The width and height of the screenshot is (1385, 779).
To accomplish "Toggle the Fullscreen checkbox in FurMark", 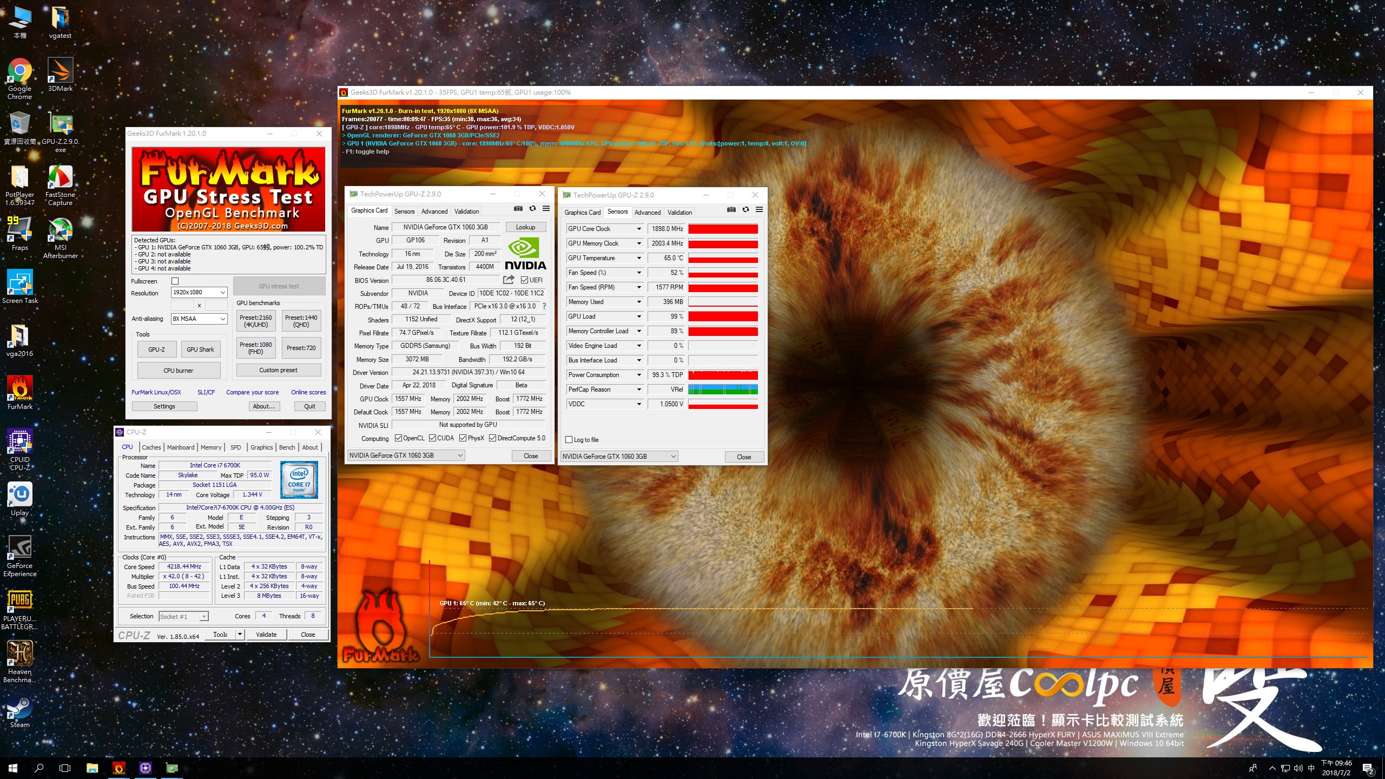I will coord(175,281).
